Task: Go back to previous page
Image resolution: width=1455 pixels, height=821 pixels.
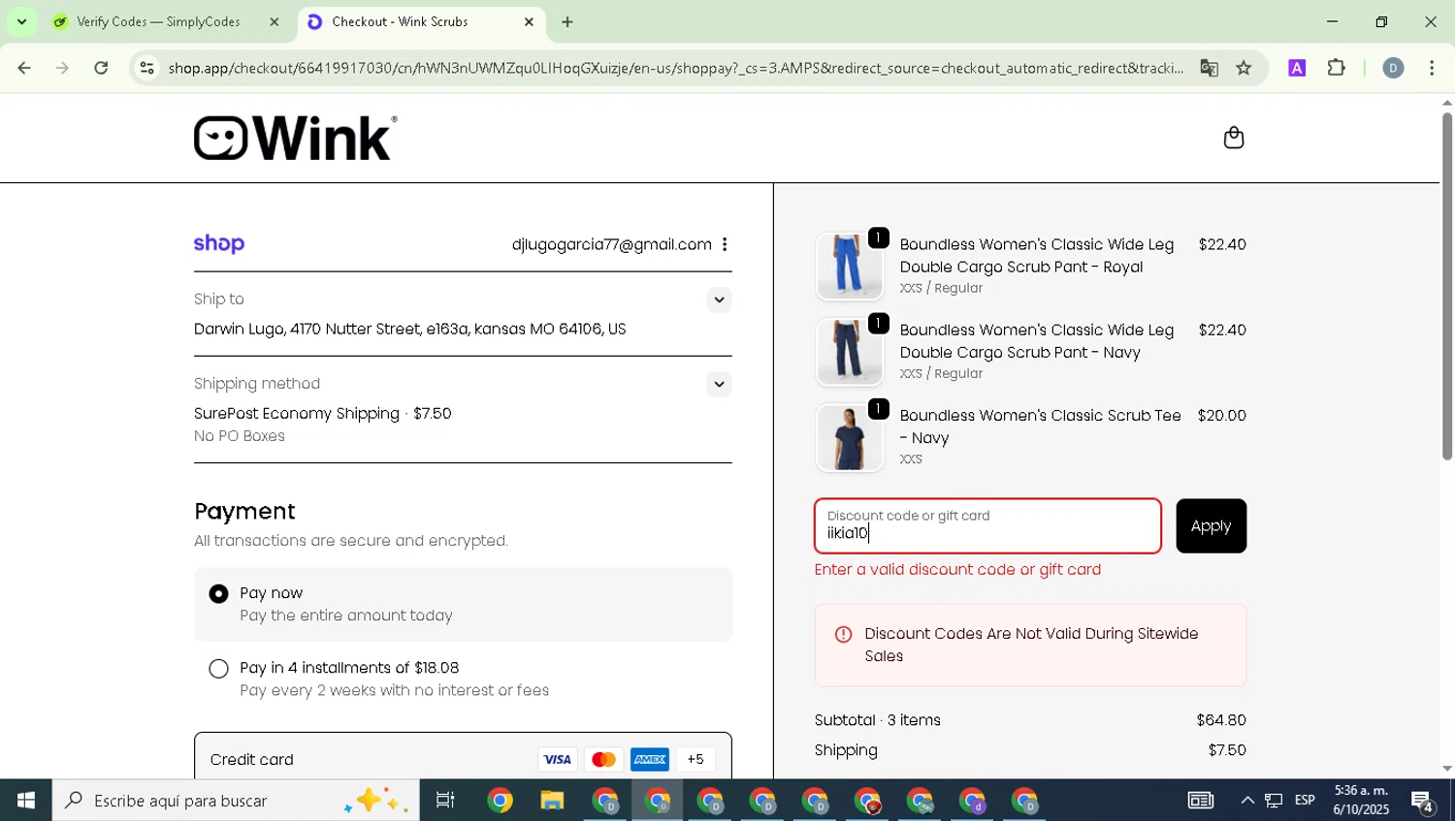Action: click(x=24, y=68)
